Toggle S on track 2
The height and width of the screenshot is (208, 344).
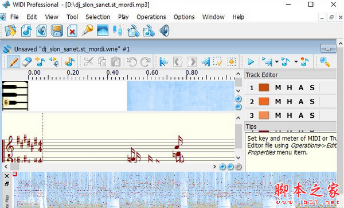pos(312,102)
